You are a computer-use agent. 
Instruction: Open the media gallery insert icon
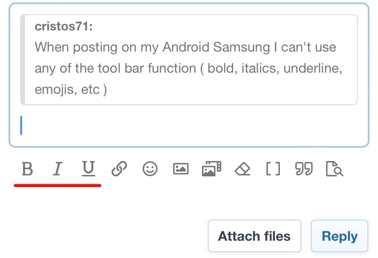(x=211, y=169)
